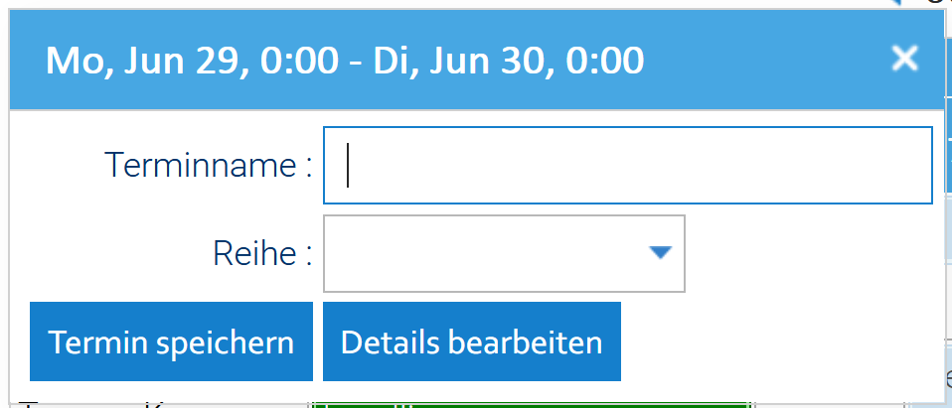Expand the Reihe combo box
This screenshot has height=408, width=952.
(x=505, y=254)
